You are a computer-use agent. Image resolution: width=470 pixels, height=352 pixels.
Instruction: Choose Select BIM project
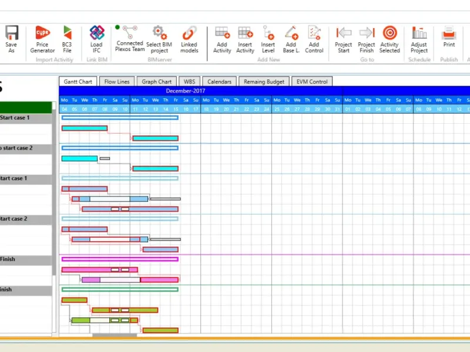click(159, 39)
